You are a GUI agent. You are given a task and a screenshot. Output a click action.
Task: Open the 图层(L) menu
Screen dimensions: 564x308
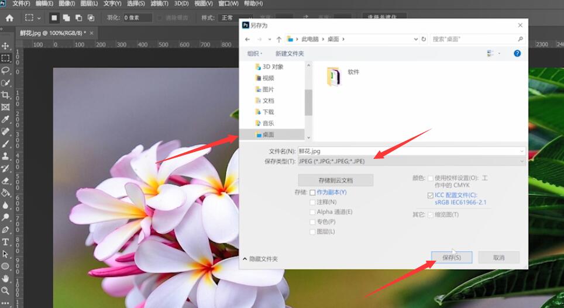pyautogui.click(x=89, y=4)
